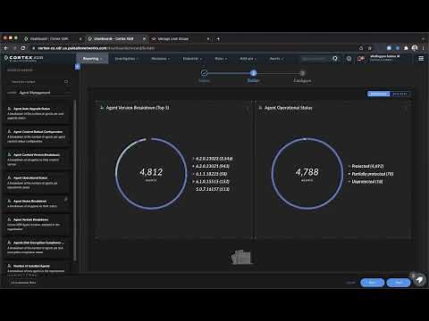Image resolution: width=429 pixels, height=321 pixels.
Task: Open the notifications icon with red badge
Action: 361,59
